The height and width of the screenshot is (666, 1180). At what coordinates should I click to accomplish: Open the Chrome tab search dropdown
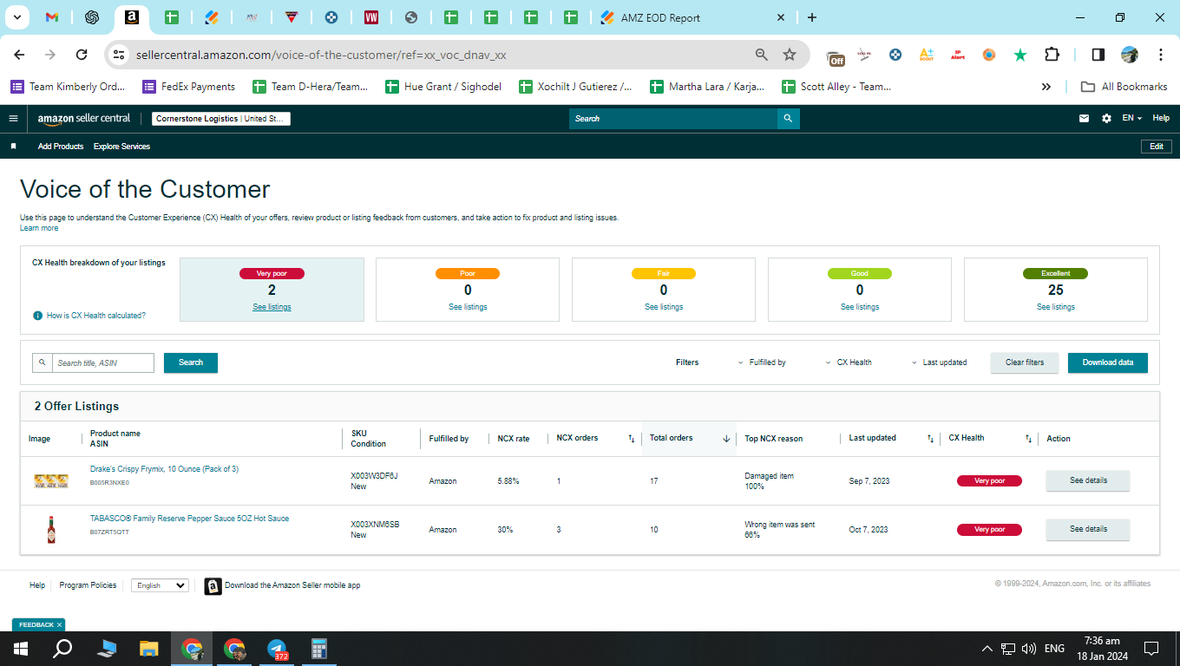17,17
